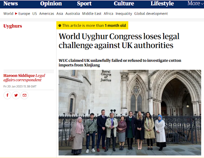This screenshot has width=204, height=158.
Task: Click the World breadcrumb link
Action: (x=8, y=13)
